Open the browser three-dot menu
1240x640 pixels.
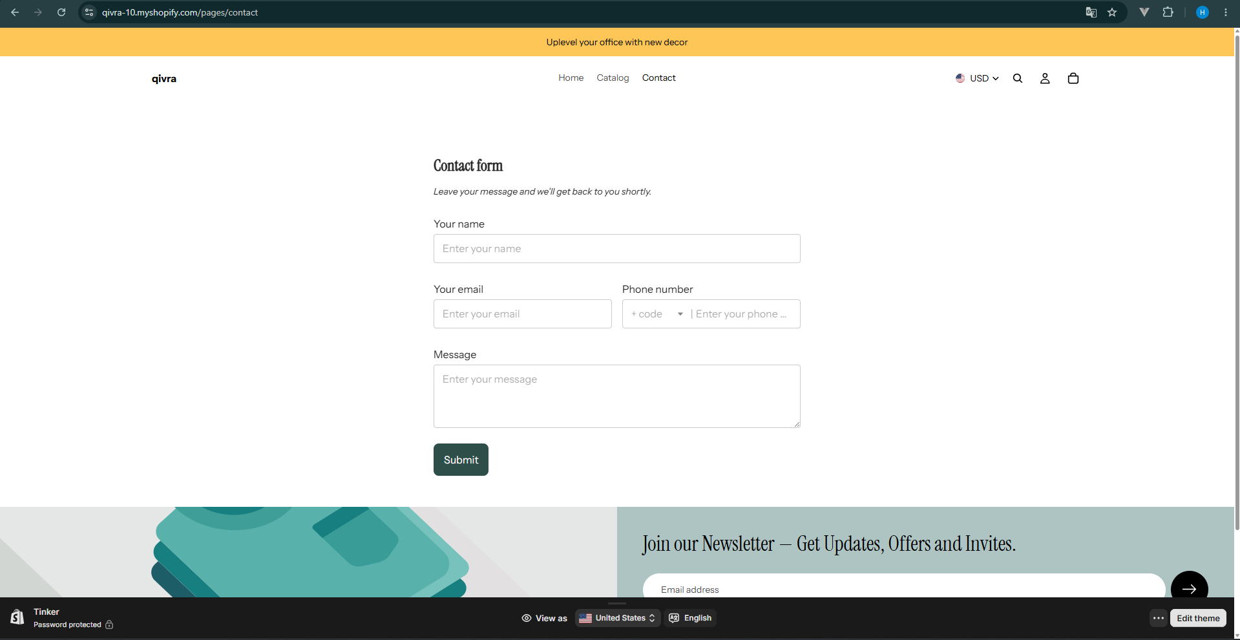coord(1226,12)
